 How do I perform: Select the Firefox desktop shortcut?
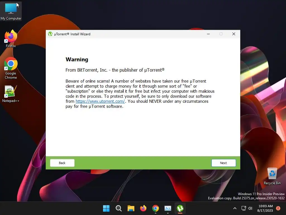(11, 39)
